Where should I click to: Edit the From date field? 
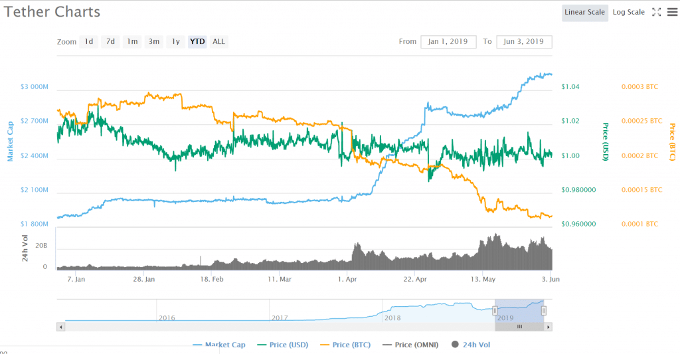point(448,41)
